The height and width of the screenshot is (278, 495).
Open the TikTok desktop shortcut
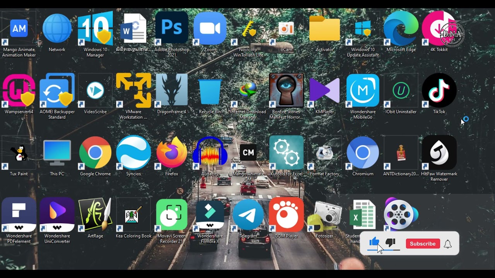click(x=439, y=91)
